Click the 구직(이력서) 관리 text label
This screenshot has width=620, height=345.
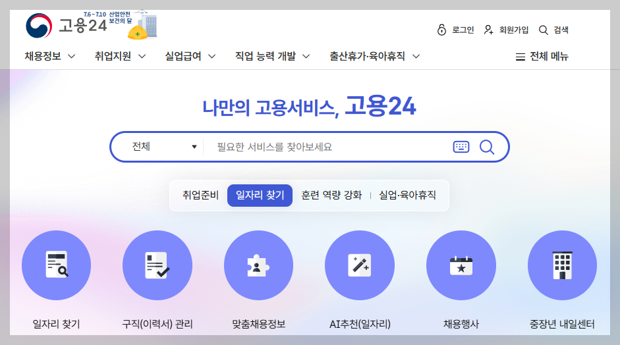(x=157, y=324)
